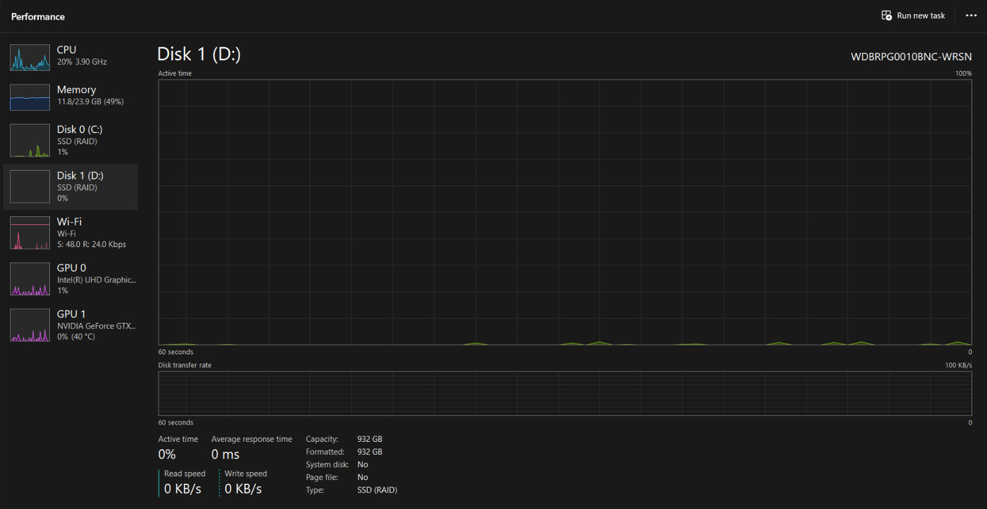Select GPU 0 Intel UHD Graphics entry
The height and width of the screenshot is (509, 987).
tap(71, 279)
